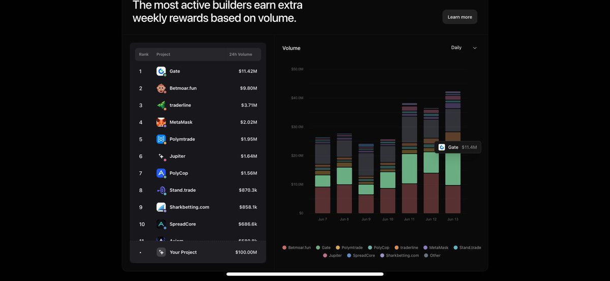Viewport: 610px width, 281px height.
Task: Select the PolyCop project name
Action: tap(179, 173)
